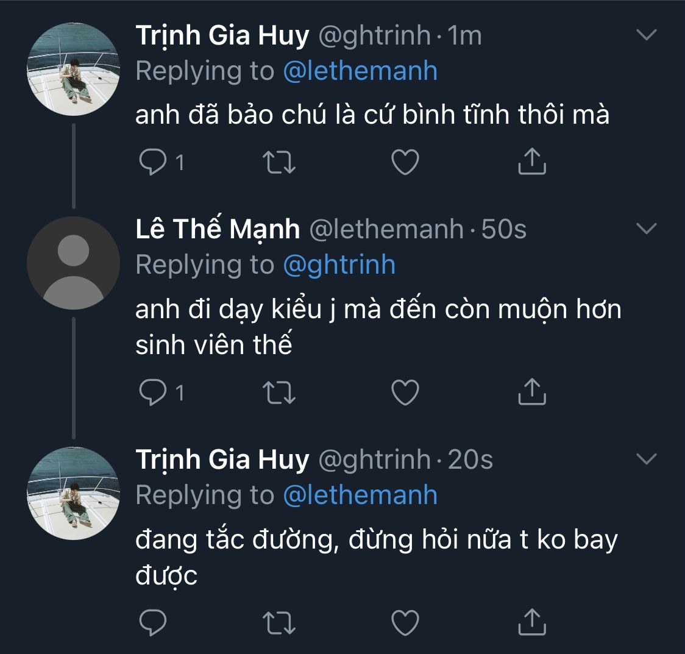
Task: Open the @lethemanh link in the first tweet
Action: (x=360, y=71)
